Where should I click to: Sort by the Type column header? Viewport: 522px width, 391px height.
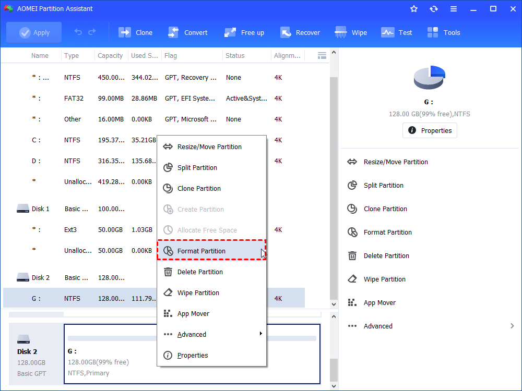(72, 56)
